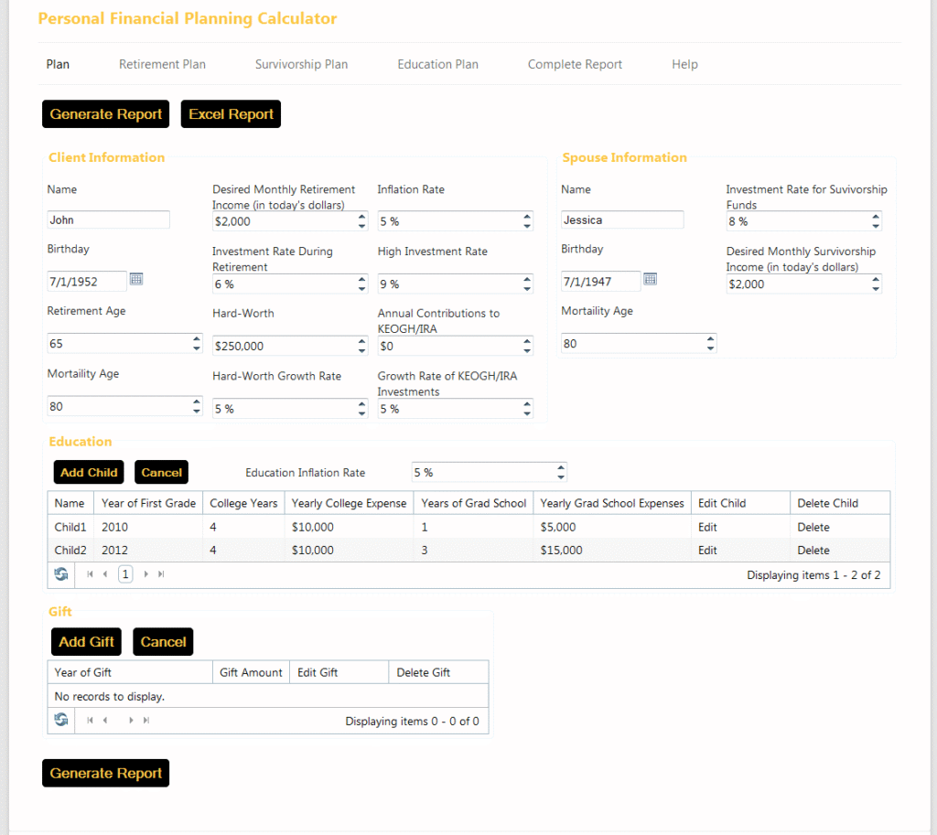Go to first page of Education grid
This screenshot has width=937, height=835.
pyautogui.click(x=90, y=574)
